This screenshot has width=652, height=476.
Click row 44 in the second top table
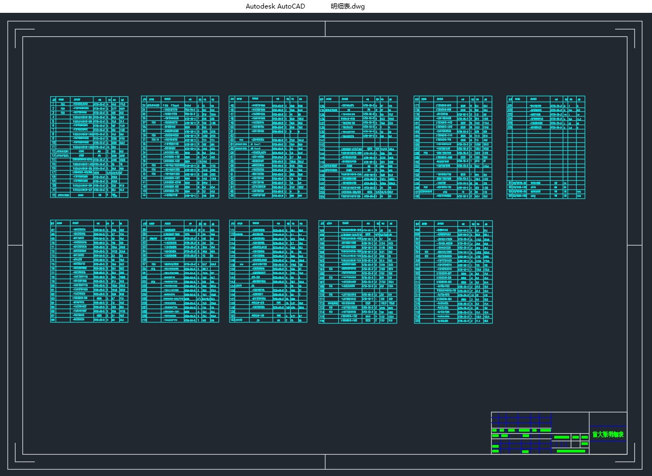pyautogui.click(x=180, y=196)
